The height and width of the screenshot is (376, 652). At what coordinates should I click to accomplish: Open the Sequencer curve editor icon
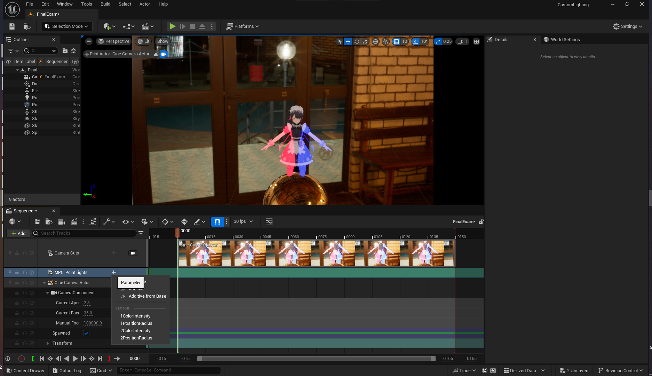click(x=269, y=222)
